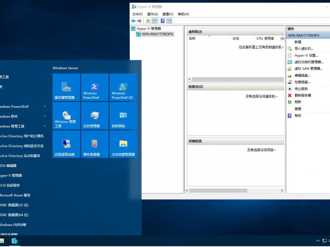Screen dimensions: 330x247
Task: Toggle the action pane toolbar button
Action: pos(169,21)
